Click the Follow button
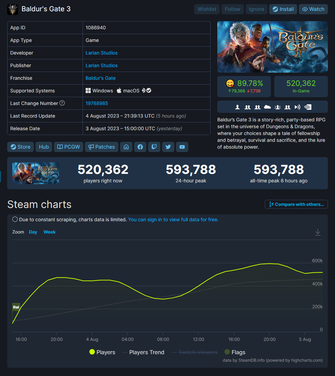 (x=233, y=9)
